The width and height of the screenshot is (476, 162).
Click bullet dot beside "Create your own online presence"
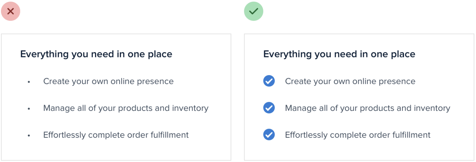tap(29, 82)
